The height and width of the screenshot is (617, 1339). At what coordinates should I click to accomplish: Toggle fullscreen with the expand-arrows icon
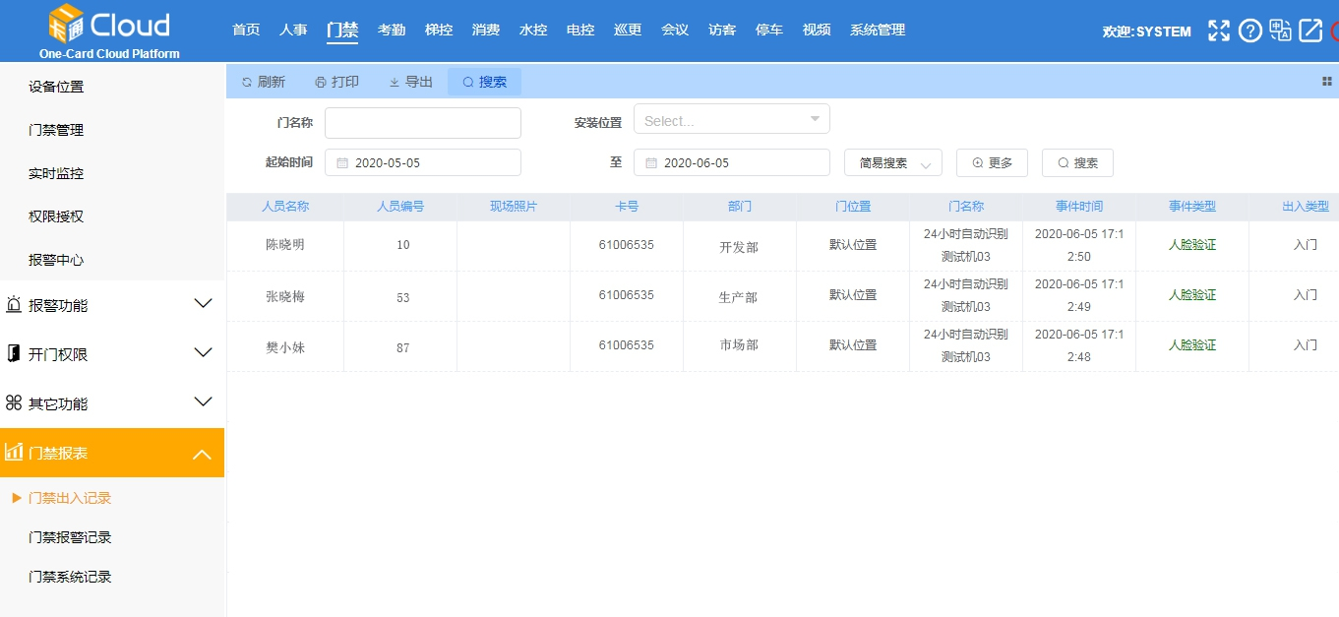(1219, 31)
